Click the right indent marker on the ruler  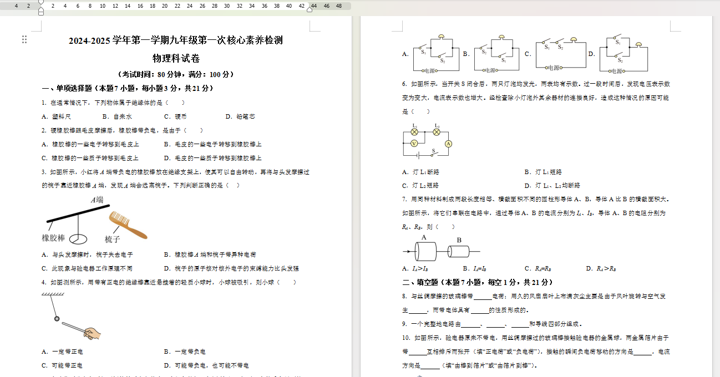pos(310,8)
